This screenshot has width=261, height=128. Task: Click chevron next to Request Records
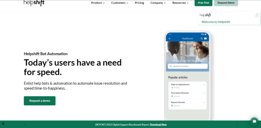204,103
